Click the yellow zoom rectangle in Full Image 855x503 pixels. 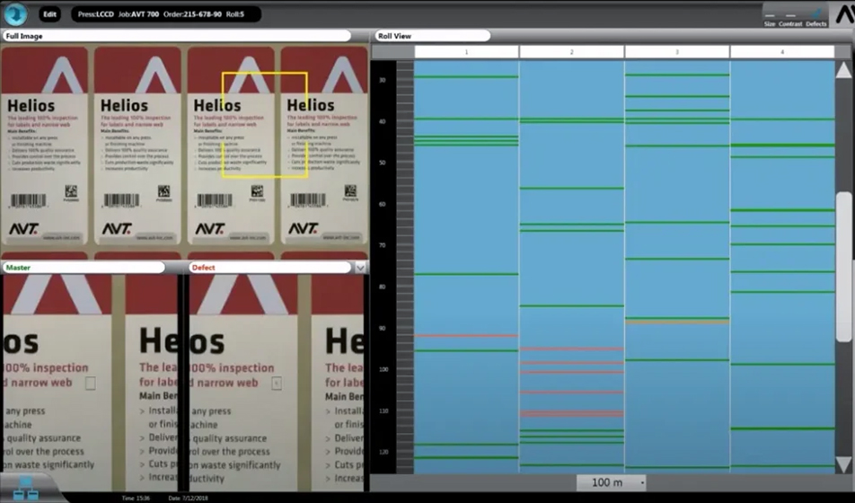[264, 124]
